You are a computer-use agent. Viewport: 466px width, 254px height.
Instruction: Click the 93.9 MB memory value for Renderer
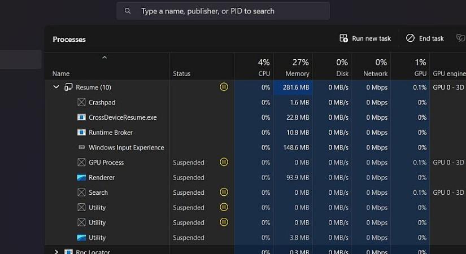pyautogui.click(x=298, y=177)
